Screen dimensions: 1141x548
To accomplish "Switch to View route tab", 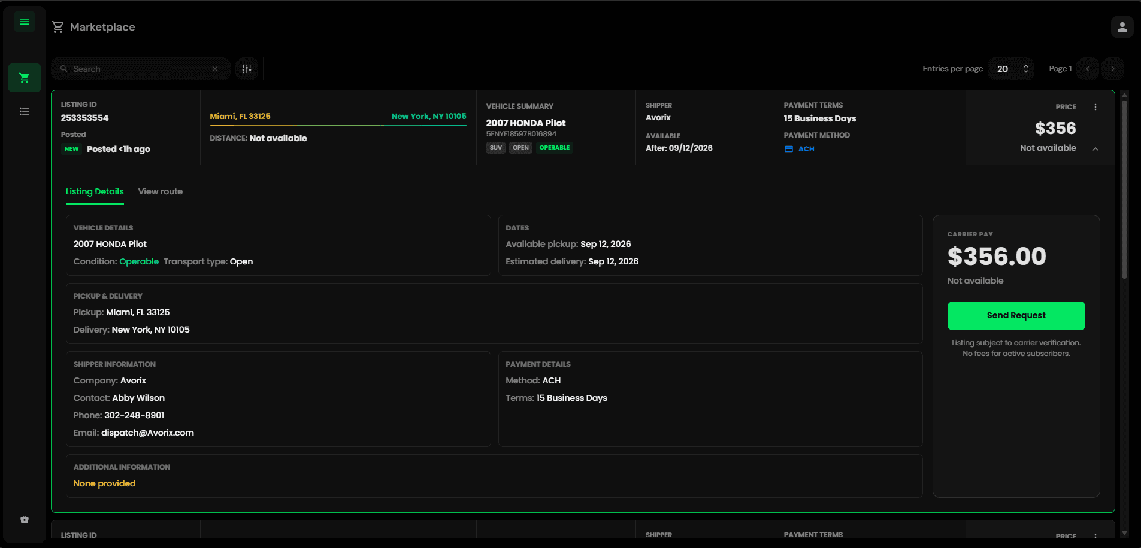I will click(161, 191).
